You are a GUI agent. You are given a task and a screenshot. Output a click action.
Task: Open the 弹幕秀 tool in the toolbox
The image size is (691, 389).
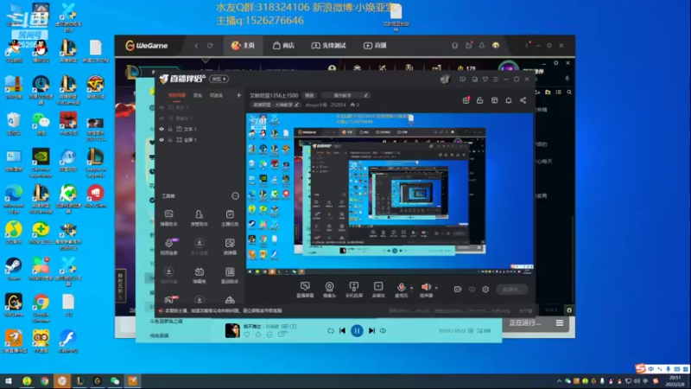tap(200, 275)
